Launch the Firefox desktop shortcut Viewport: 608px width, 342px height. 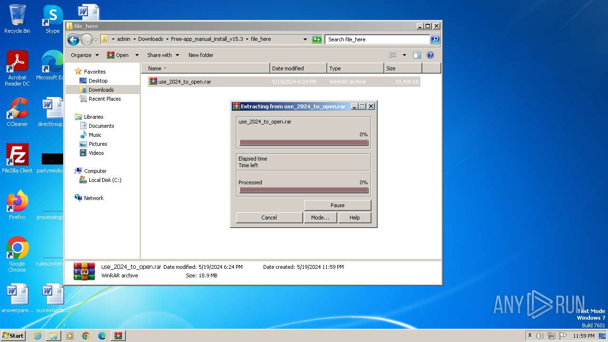(17, 205)
